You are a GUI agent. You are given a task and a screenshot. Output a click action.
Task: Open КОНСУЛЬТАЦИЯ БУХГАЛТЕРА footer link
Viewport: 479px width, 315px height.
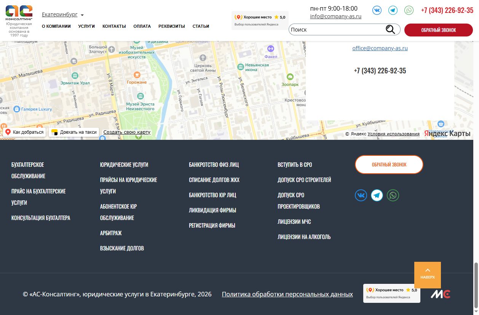pos(41,218)
